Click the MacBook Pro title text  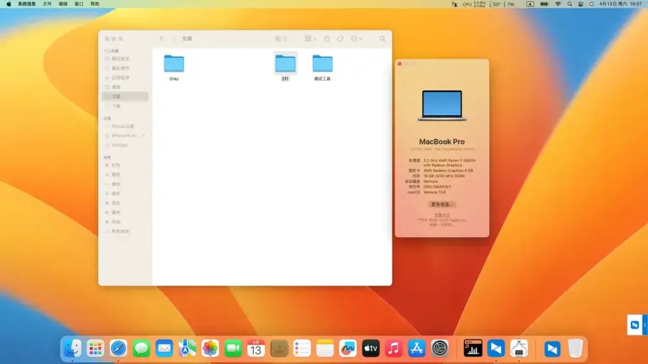[442, 142]
